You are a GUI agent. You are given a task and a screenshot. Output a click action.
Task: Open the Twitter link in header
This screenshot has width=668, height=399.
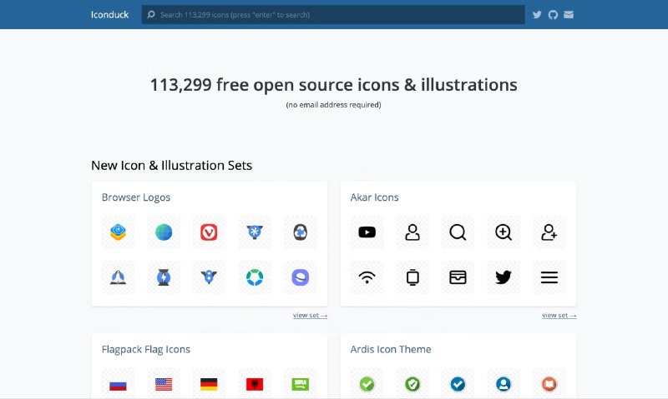(537, 15)
